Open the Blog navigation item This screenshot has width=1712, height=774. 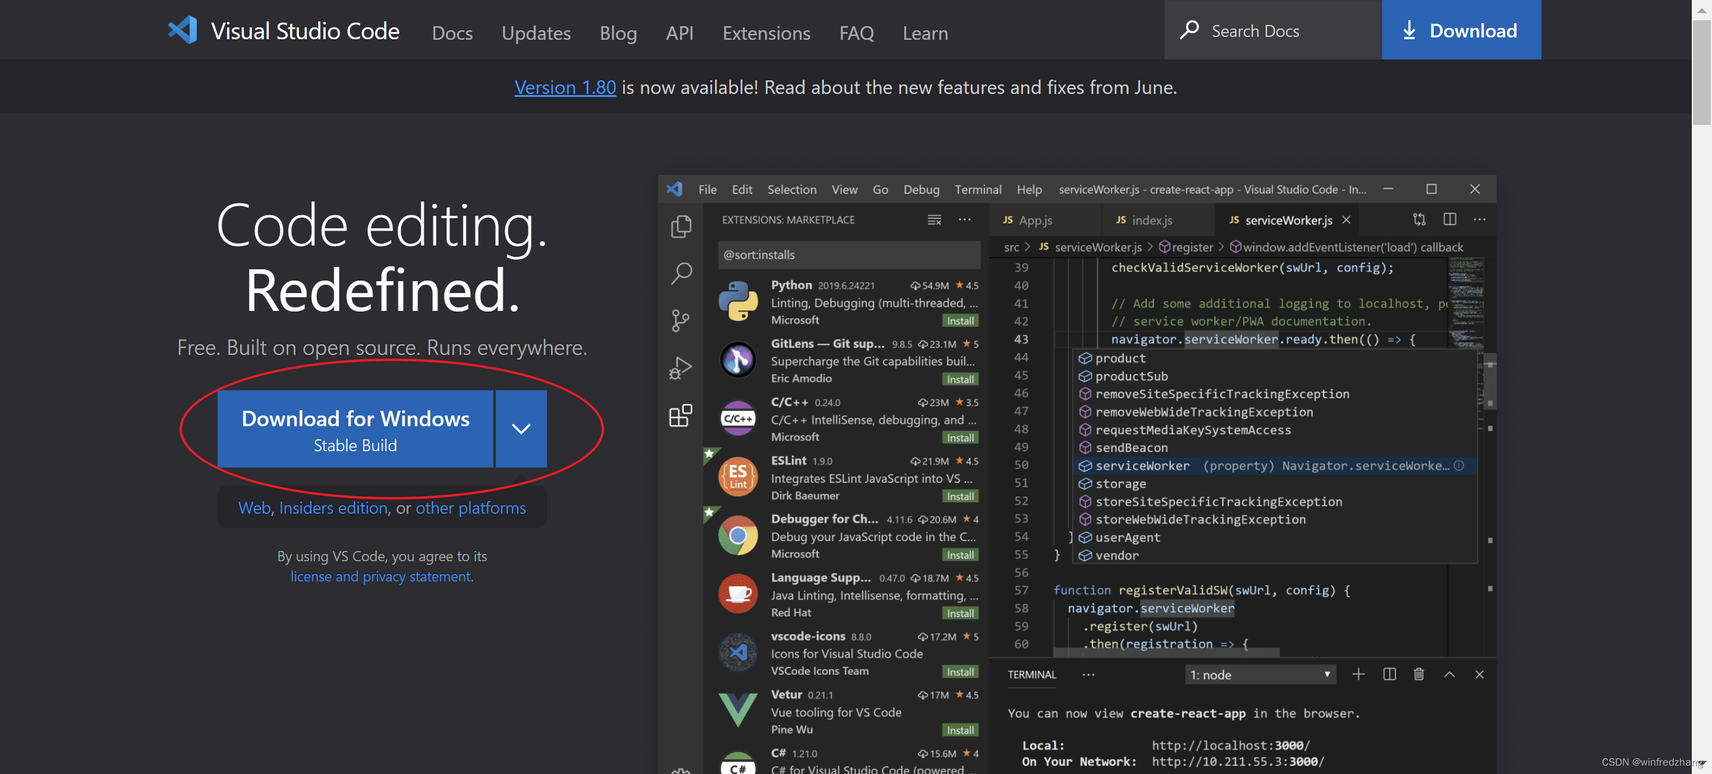tap(618, 33)
